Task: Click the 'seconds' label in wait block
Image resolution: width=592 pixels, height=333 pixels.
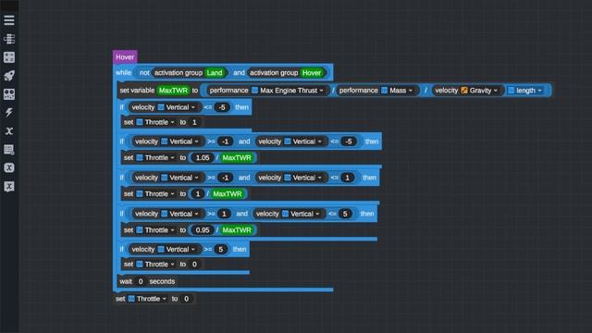Action: (162, 281)
